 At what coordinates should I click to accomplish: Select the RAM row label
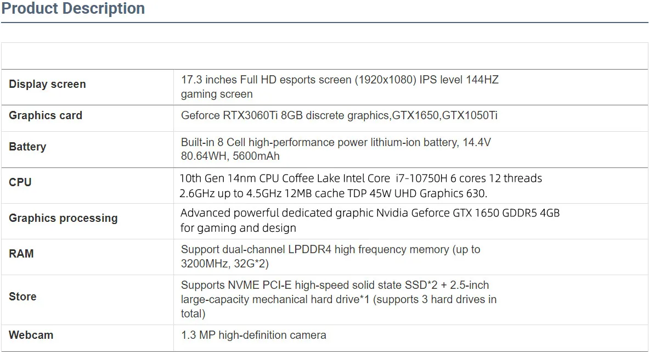[21, 254]
